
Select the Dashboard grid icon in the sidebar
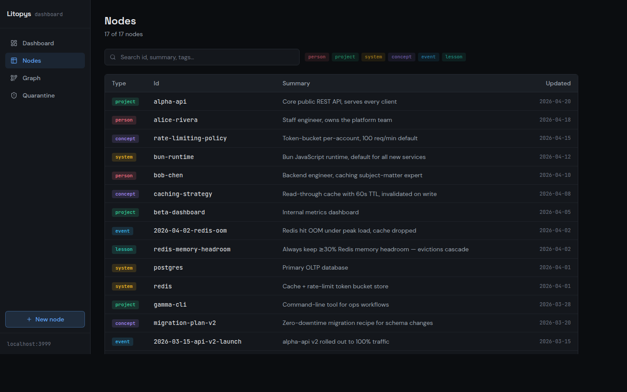tap(13, 43)
